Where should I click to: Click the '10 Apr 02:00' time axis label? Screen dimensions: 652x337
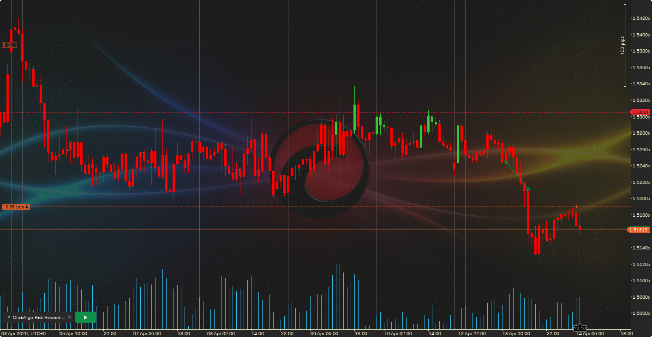tap(398, 333)
